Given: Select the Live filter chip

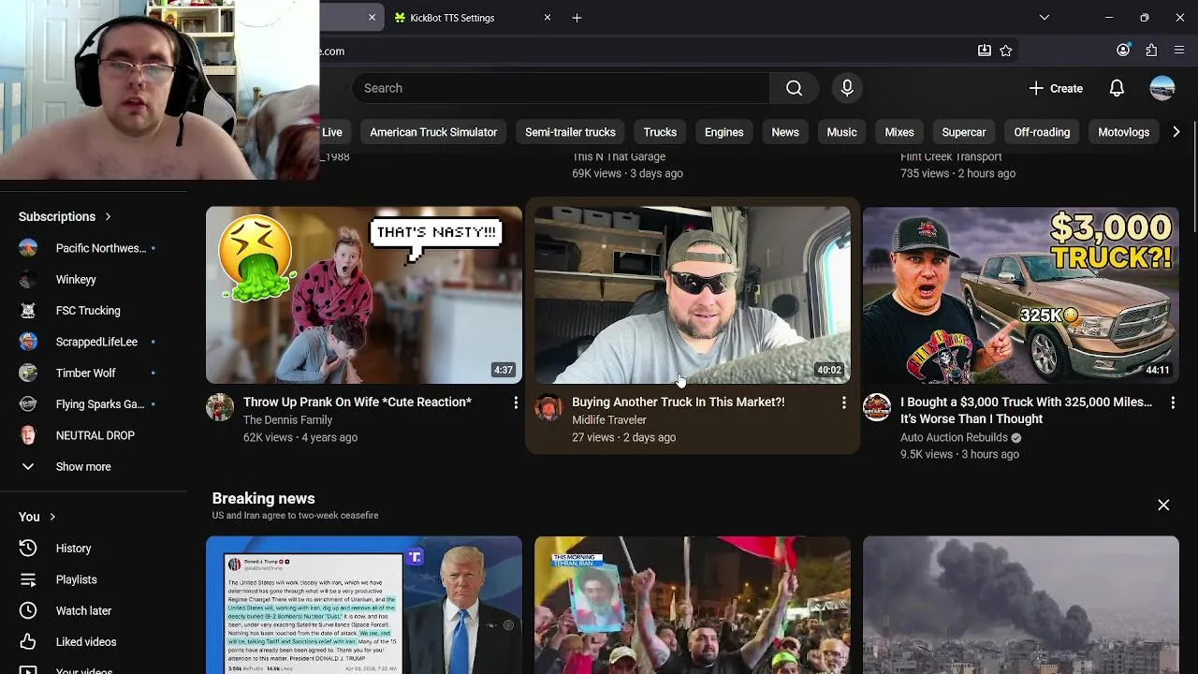Looking at the screenshot, I should click(332, 132).
